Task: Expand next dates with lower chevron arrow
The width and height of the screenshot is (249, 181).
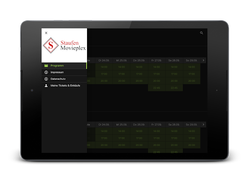Action: tap(203, 125)
